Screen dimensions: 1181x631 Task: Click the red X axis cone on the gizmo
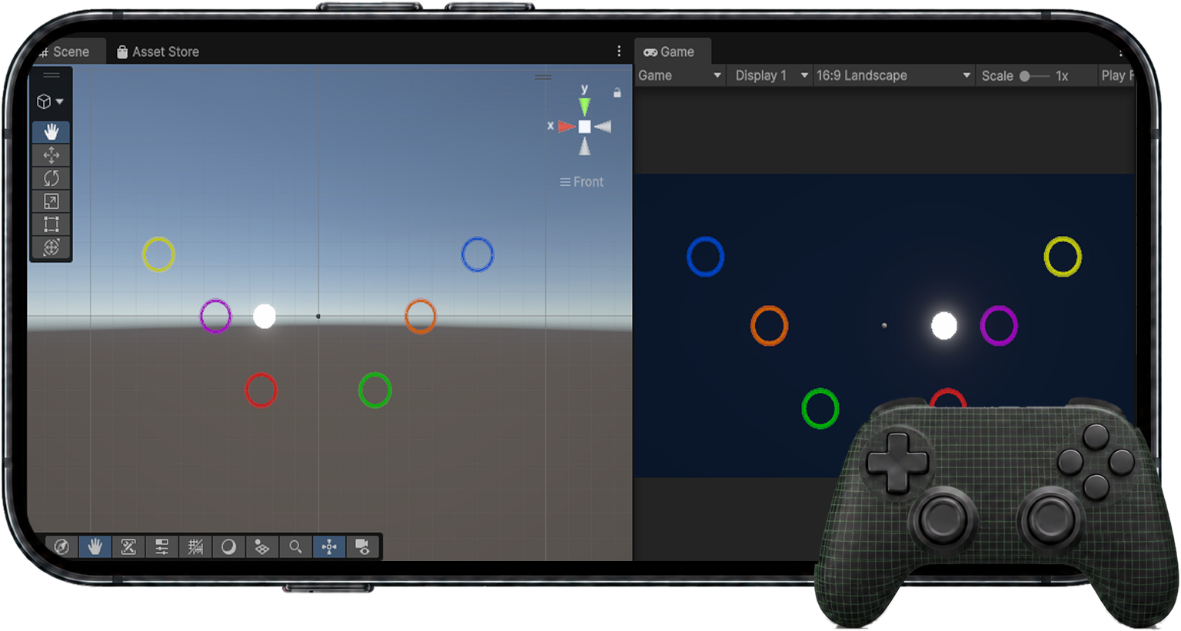(567, 126)
